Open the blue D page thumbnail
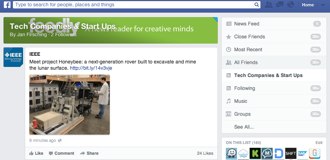This screenshot has width=330, height=160. pos(279,153)
